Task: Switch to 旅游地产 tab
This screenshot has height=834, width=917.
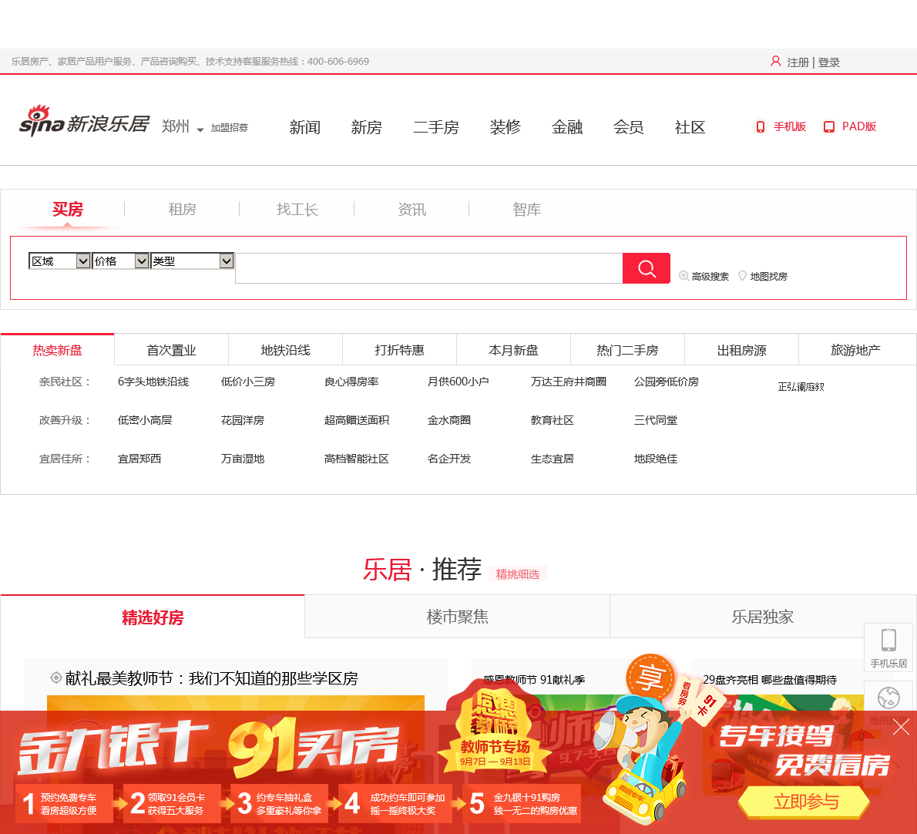Action: coord(855,350)
